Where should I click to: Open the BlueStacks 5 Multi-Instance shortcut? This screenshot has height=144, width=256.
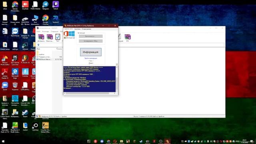point(15,128)
